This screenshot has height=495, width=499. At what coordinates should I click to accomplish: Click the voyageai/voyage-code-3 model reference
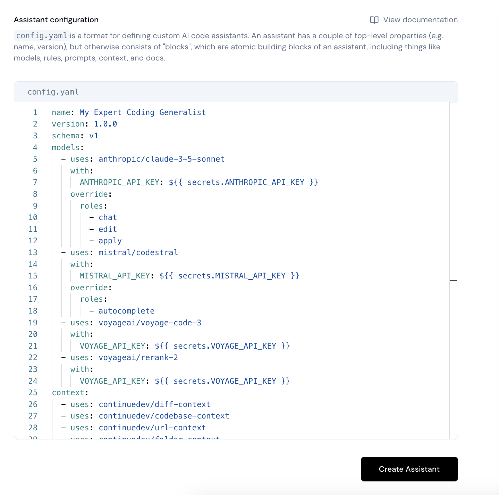coord(150,323)
